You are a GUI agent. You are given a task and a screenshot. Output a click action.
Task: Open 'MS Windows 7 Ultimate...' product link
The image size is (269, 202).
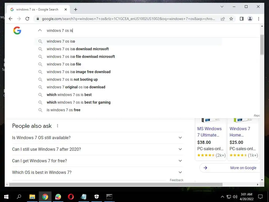[209, 132]
